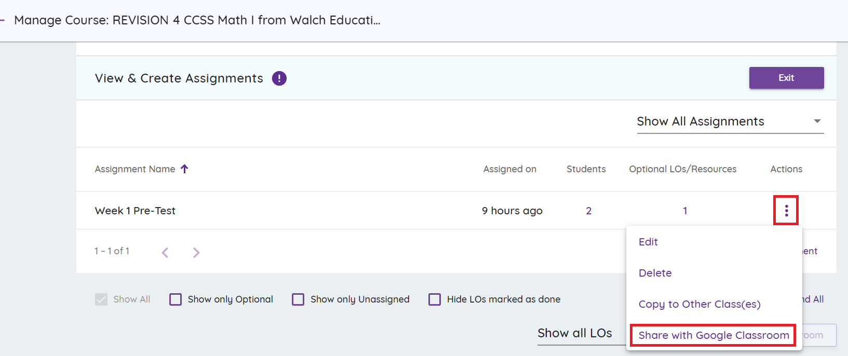This screenshot has height=356, width=848.
Task: Open the students count link showing 2
Action: coord(588,211)
